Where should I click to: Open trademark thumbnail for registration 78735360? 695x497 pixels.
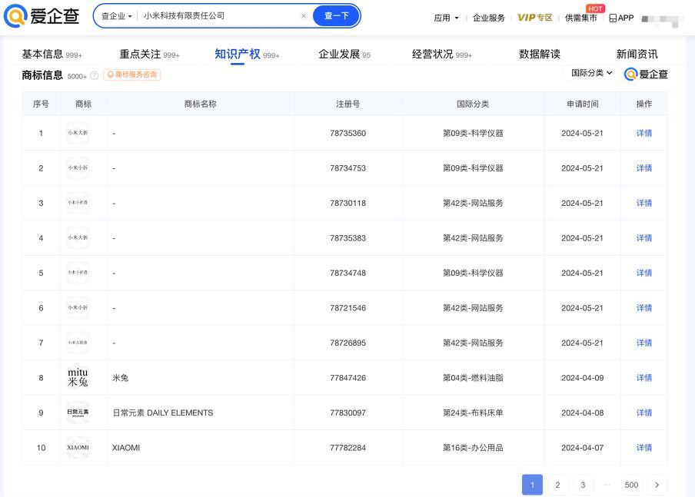click(78, 133)
